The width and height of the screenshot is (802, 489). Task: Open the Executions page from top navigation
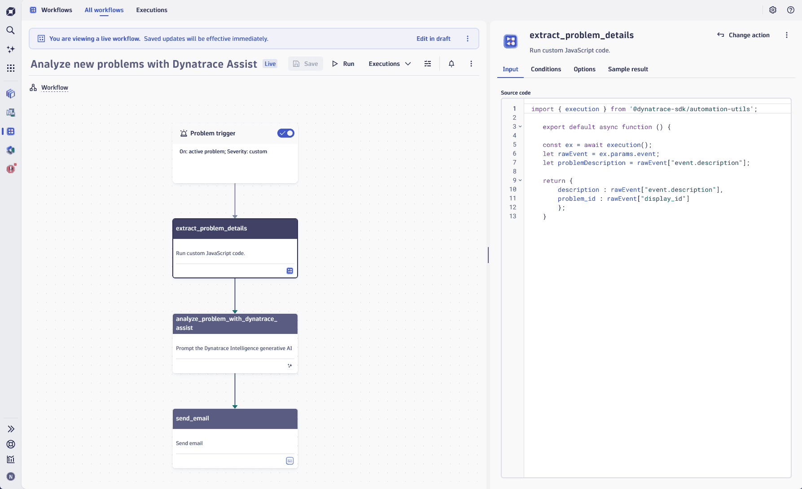click(151, 10)
